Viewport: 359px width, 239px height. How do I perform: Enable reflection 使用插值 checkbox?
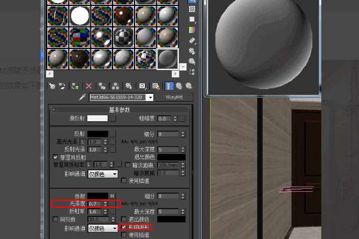(124, 180)
